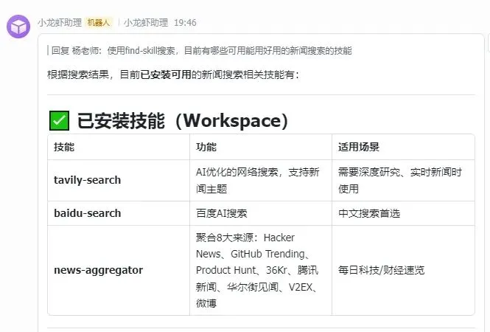Click the 功能 column header
The height and width of the screenshot is (332, 490).
point(206,147)
